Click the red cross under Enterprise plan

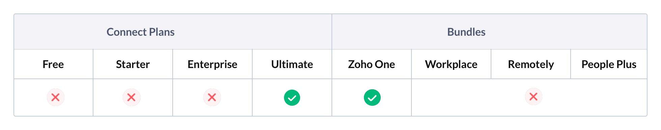tap(212, 98)
